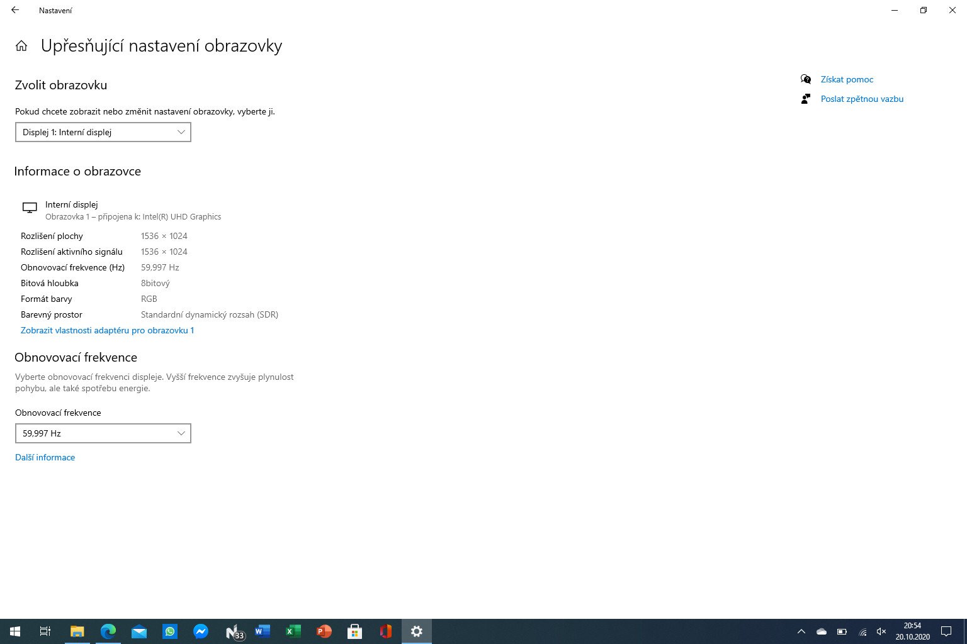The width and height of the screenshot is (967, 644).
Task: Click the monitor icon beside Interní displej
Action: click(30, 208)
